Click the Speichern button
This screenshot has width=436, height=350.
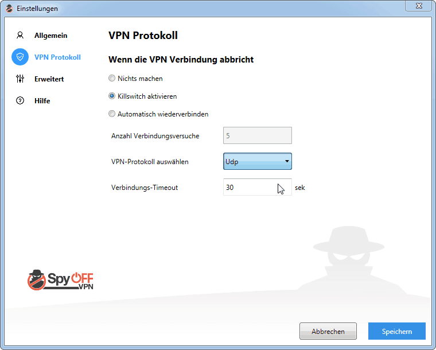tap(397, 331)
